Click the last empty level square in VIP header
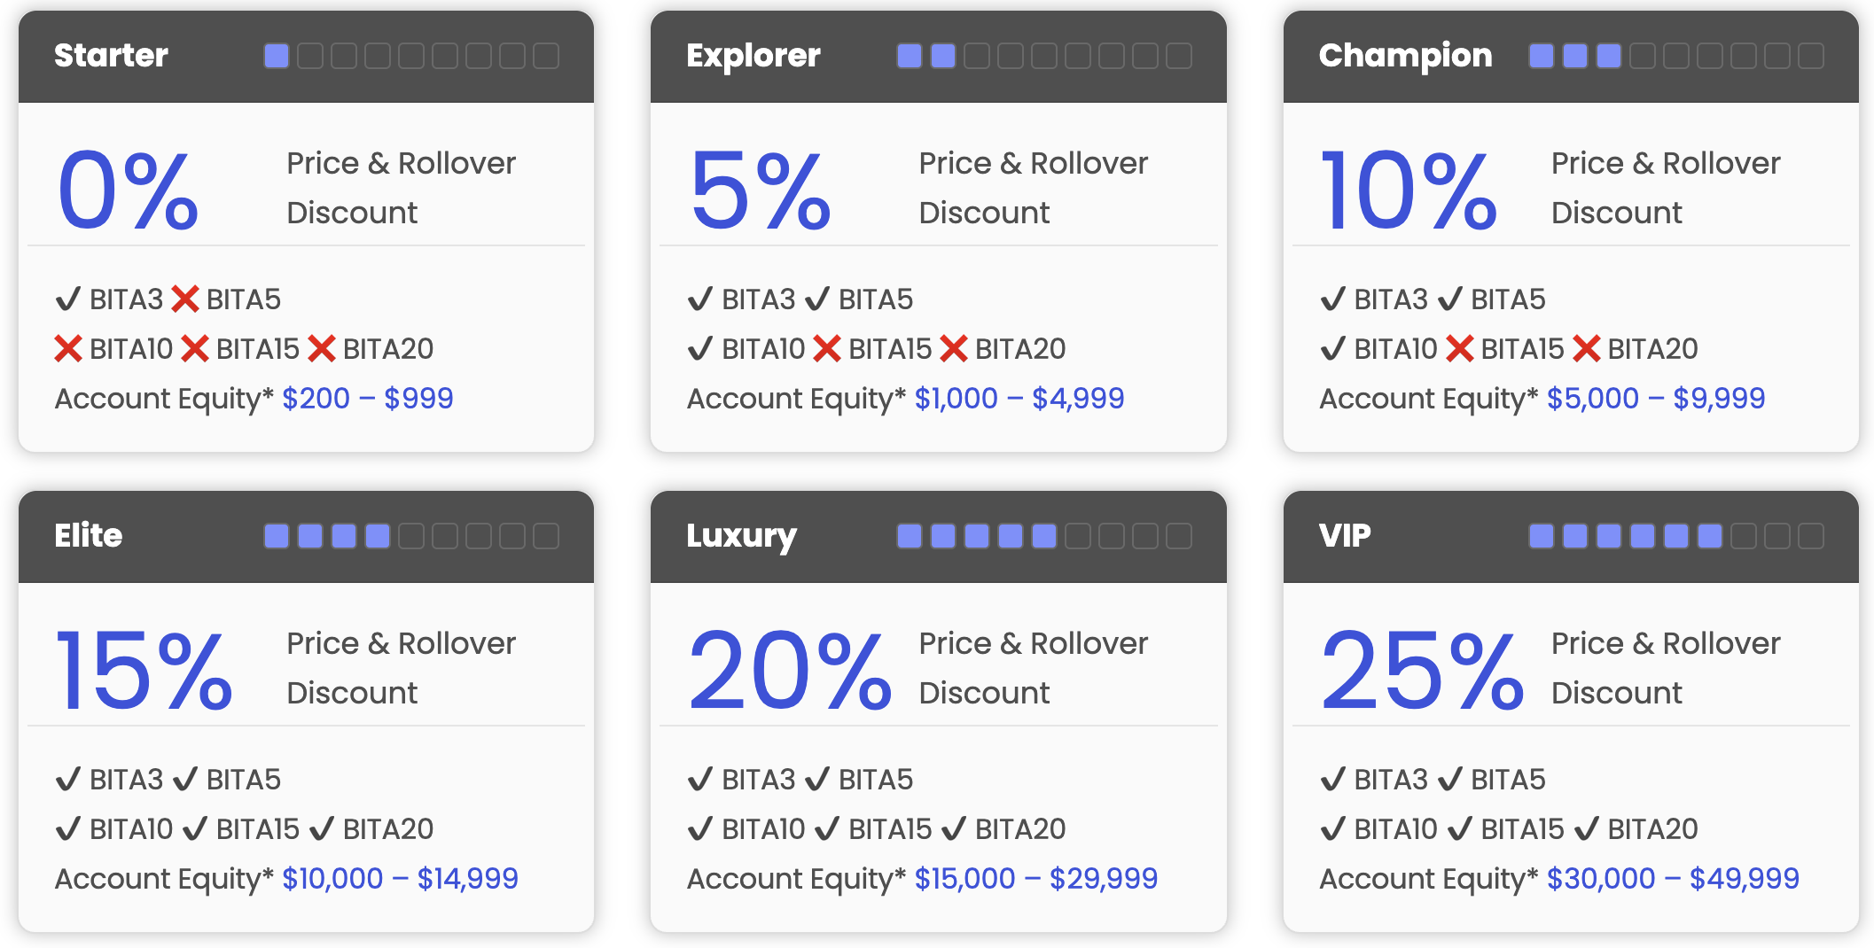 pyautogui.click(x=1811, y=536)
